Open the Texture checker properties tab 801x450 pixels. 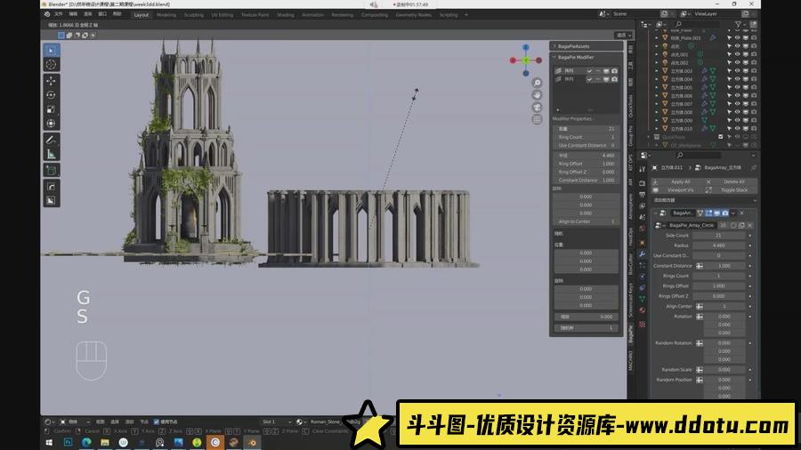tap(642, 325)
